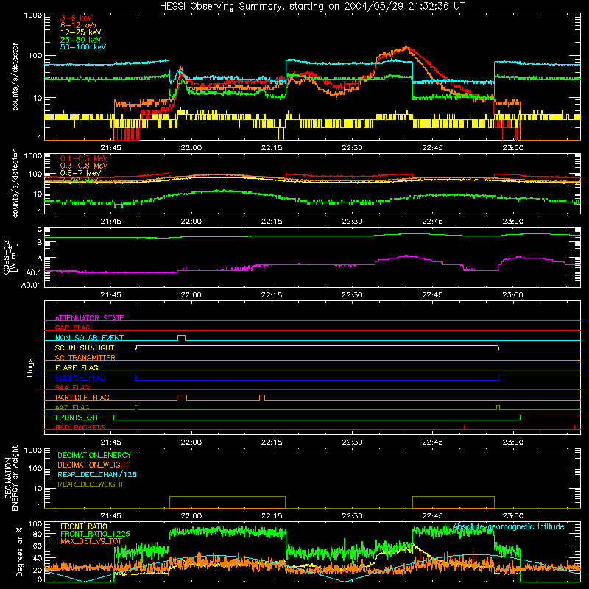
Task: Click the REAR_DEC_CHAN/128 legend label
Action: coord(97,474)
